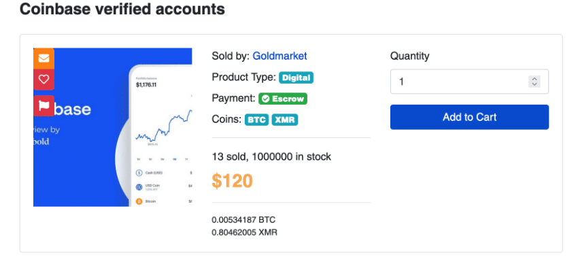Increase quantity with the up stepper arrow
Image resolution: width=578 pixels, height=272 pixels.
tap(534, 79)
